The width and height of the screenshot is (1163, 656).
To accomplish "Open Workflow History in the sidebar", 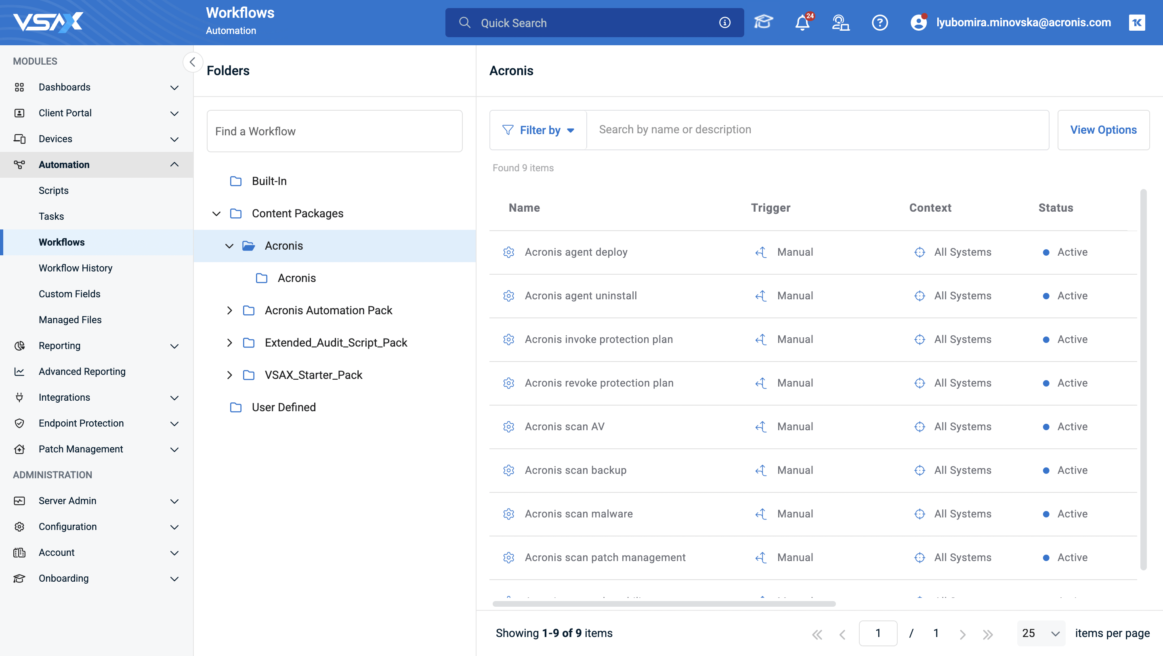I will click(x=76, y=268).
